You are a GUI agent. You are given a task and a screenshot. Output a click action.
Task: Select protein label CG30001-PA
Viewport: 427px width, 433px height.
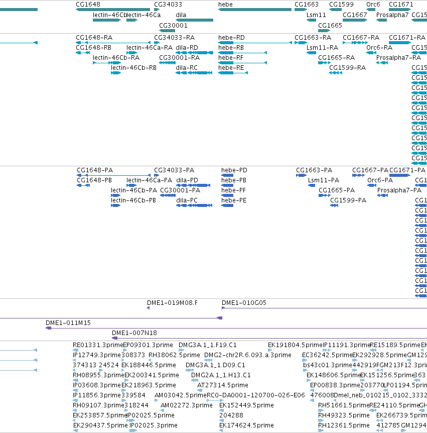[180, 190]
